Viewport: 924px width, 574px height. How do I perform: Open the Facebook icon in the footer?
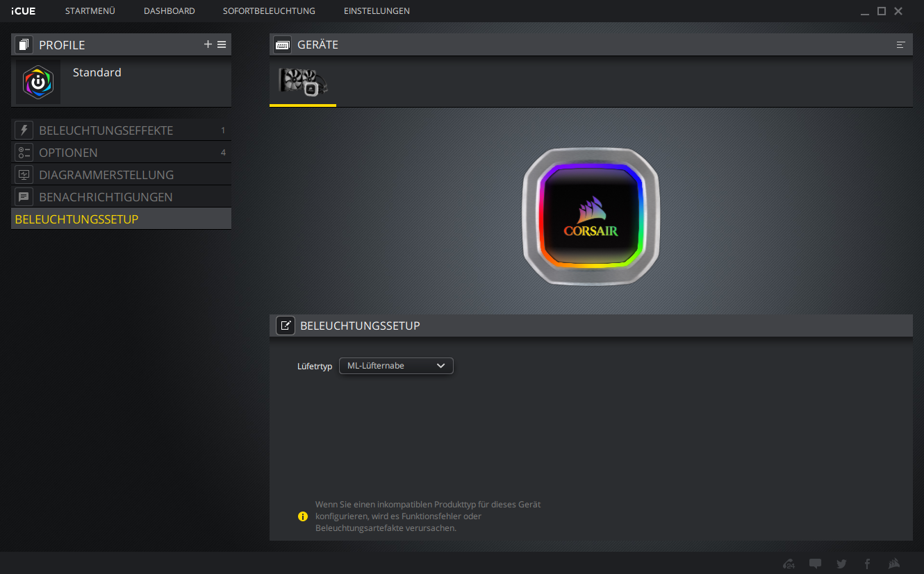[867, 564]
